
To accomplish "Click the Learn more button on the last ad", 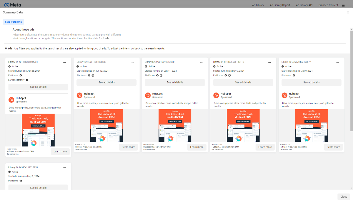I will coord(333,147).
